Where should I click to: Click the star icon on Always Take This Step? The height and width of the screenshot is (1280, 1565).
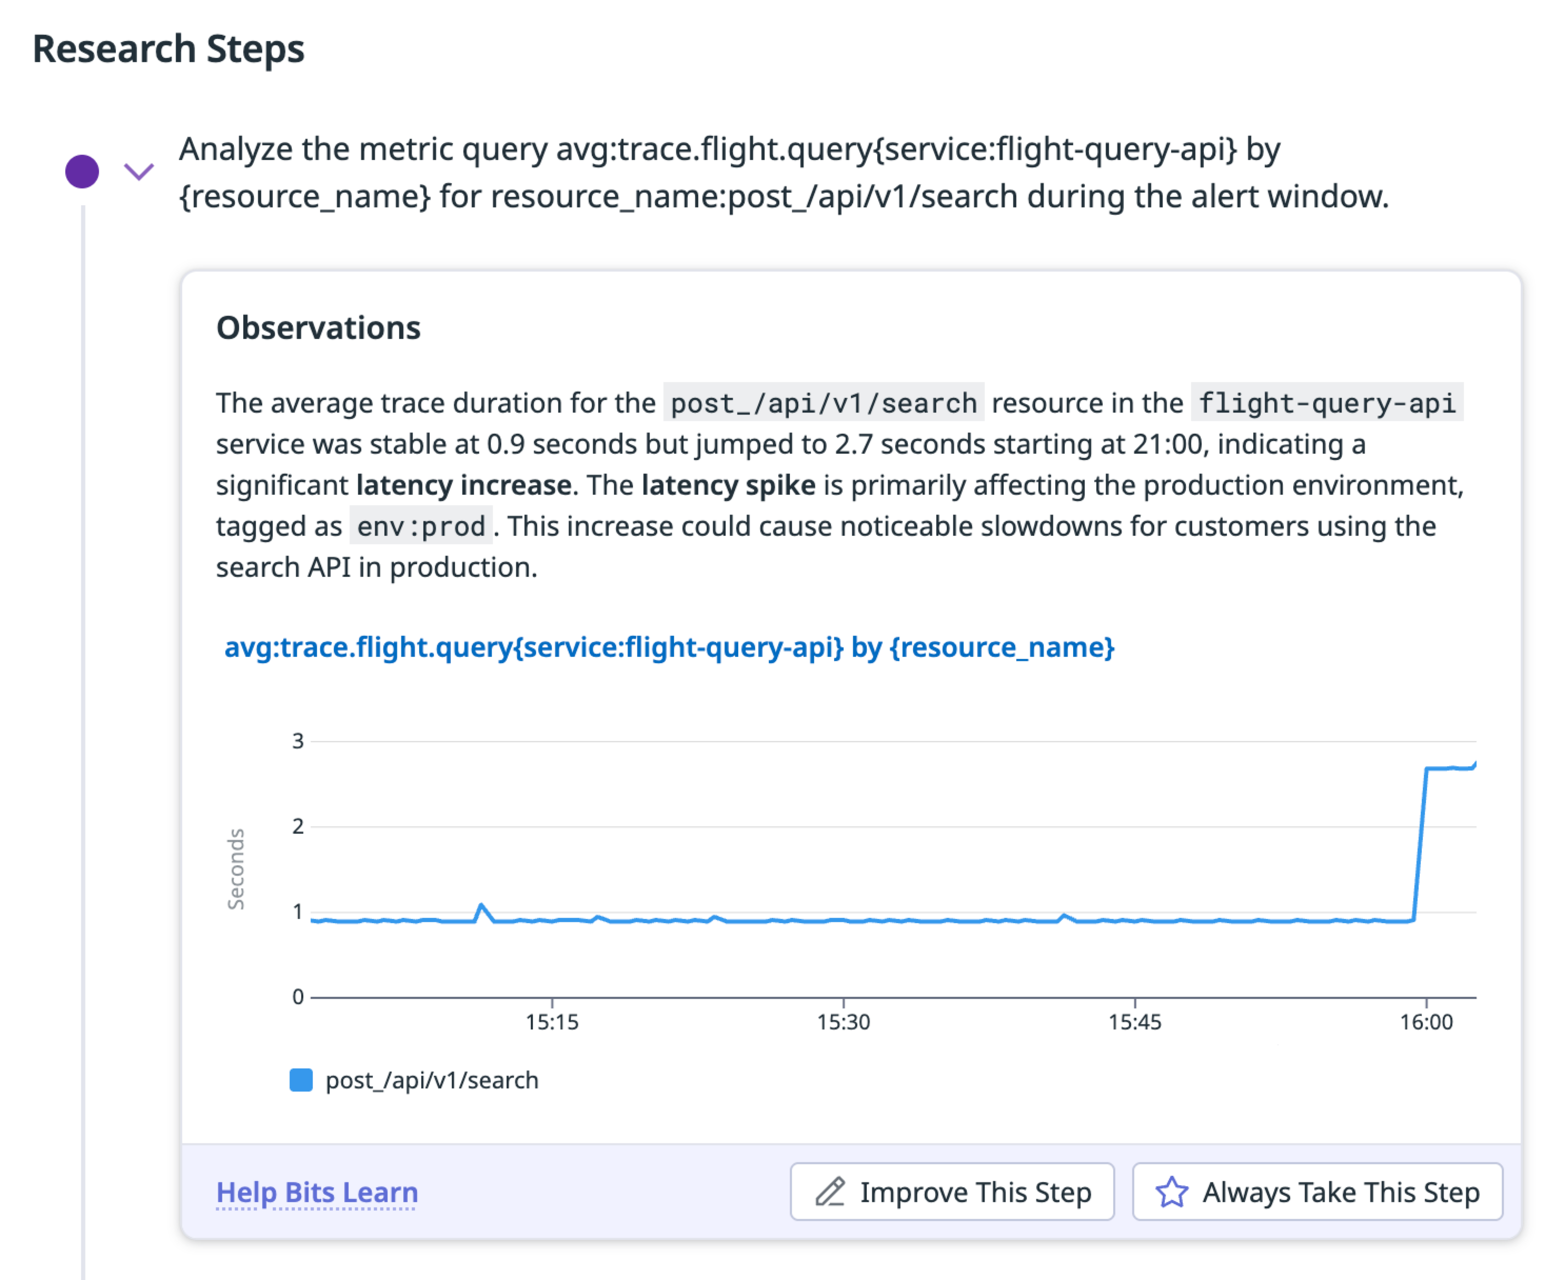pyautogui.click(x=1171, y=1192)
